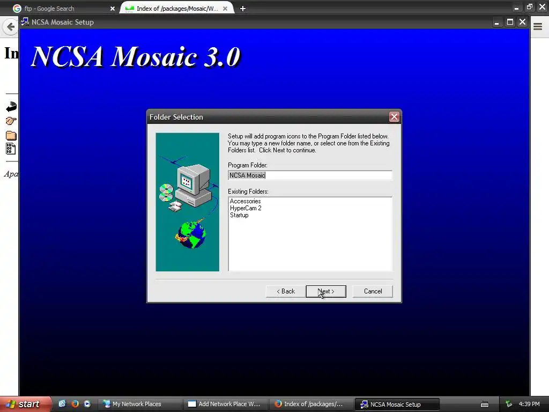The height and width of the screenshot is (412, 549).
Task: Close the browser window
Action: point(542,6)
